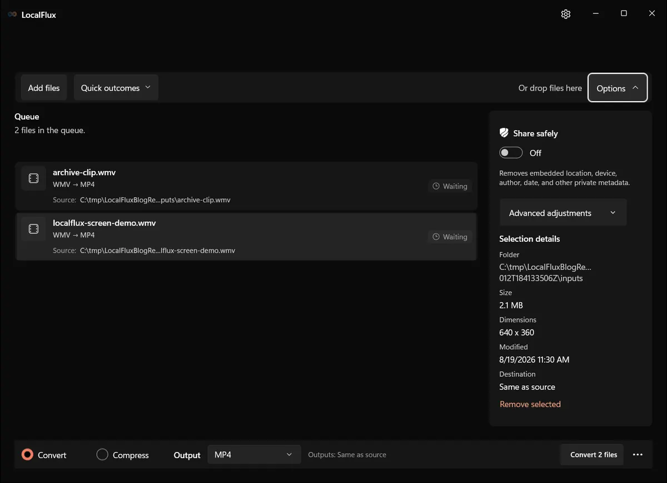
Task: Click 'Outputs: Same as source' text
Action: pyautogui.click(x=347, y=455)
